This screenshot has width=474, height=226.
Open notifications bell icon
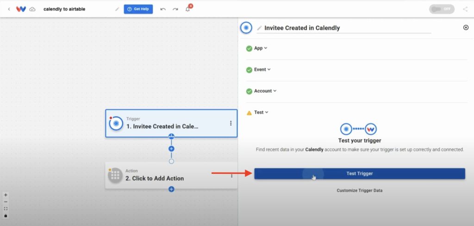[188, 9]
